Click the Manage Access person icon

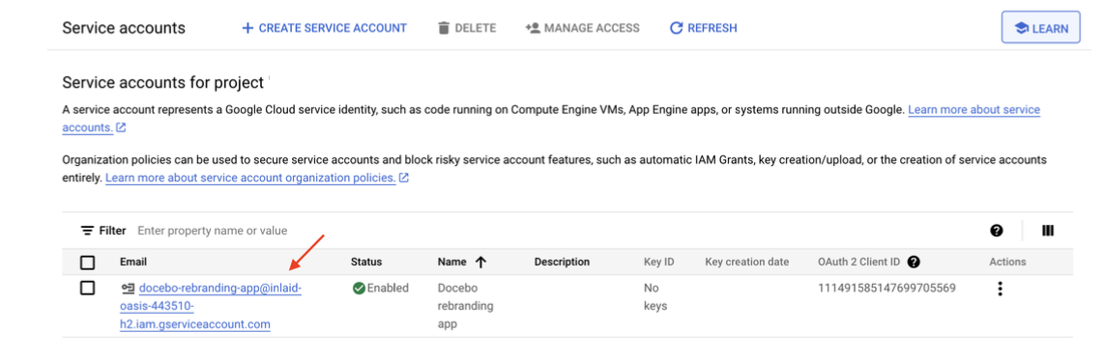point(533,28)
